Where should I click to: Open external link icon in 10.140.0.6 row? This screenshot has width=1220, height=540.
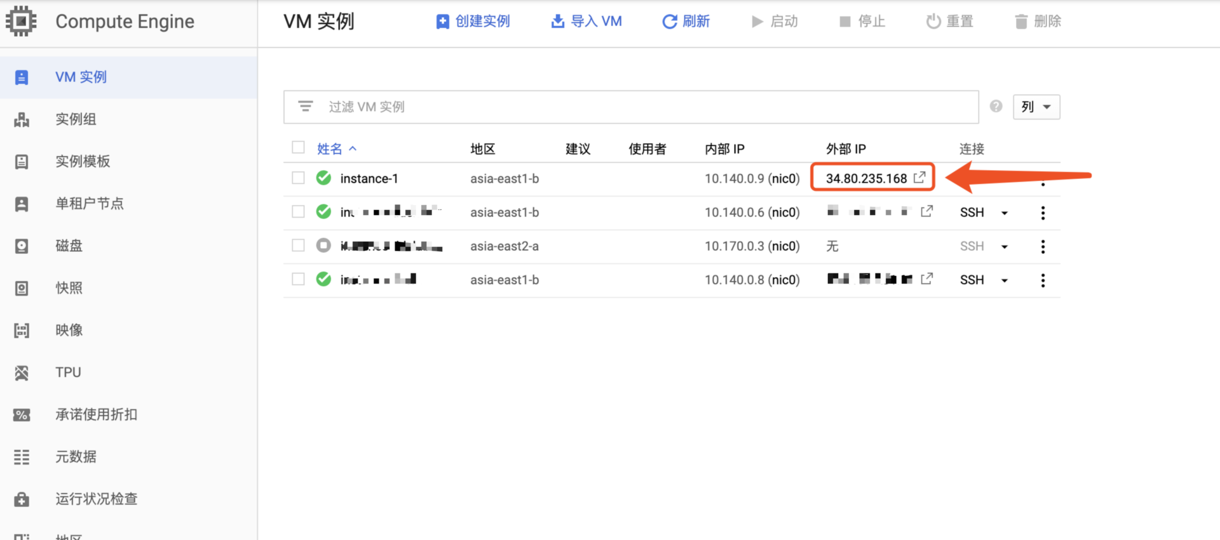pos(927,211)
